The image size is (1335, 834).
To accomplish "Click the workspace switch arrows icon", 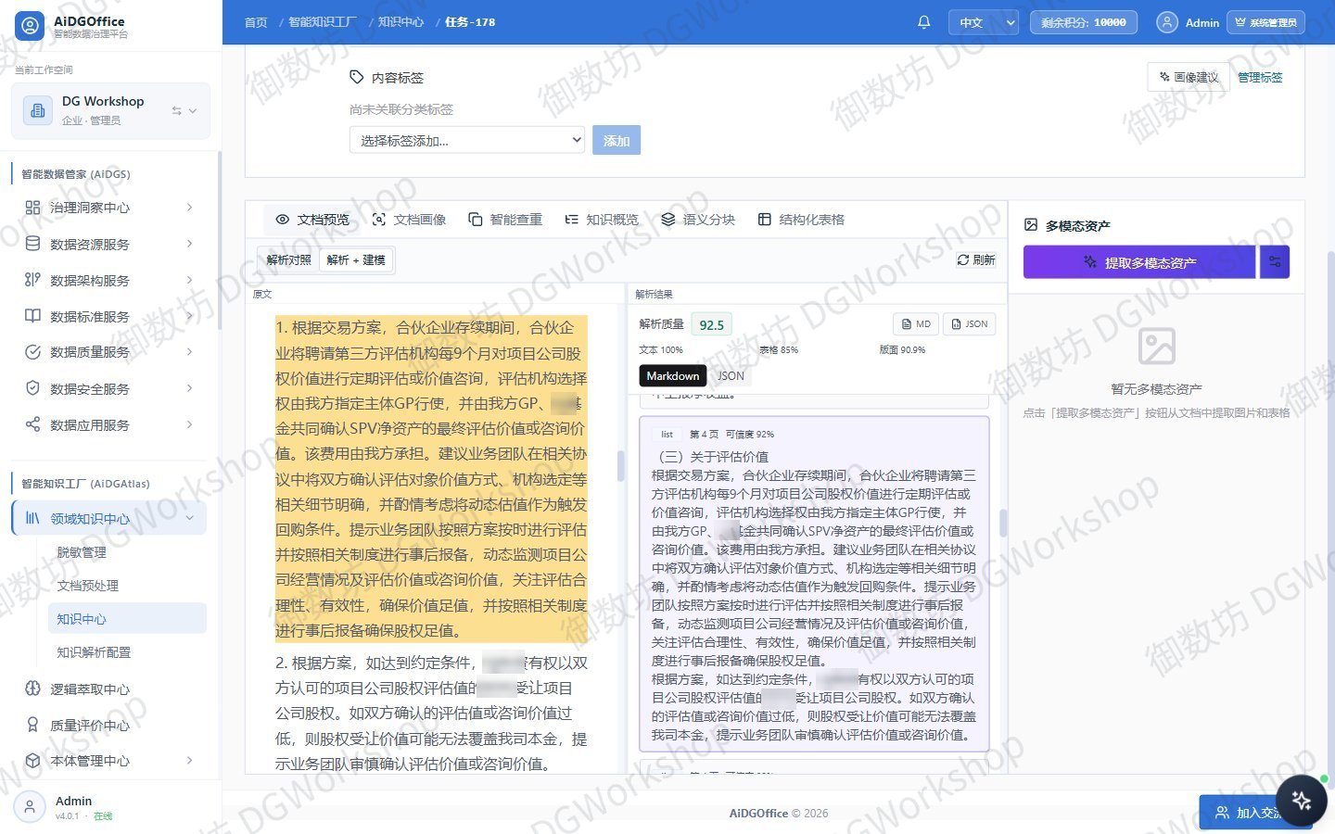I will 176,110.
